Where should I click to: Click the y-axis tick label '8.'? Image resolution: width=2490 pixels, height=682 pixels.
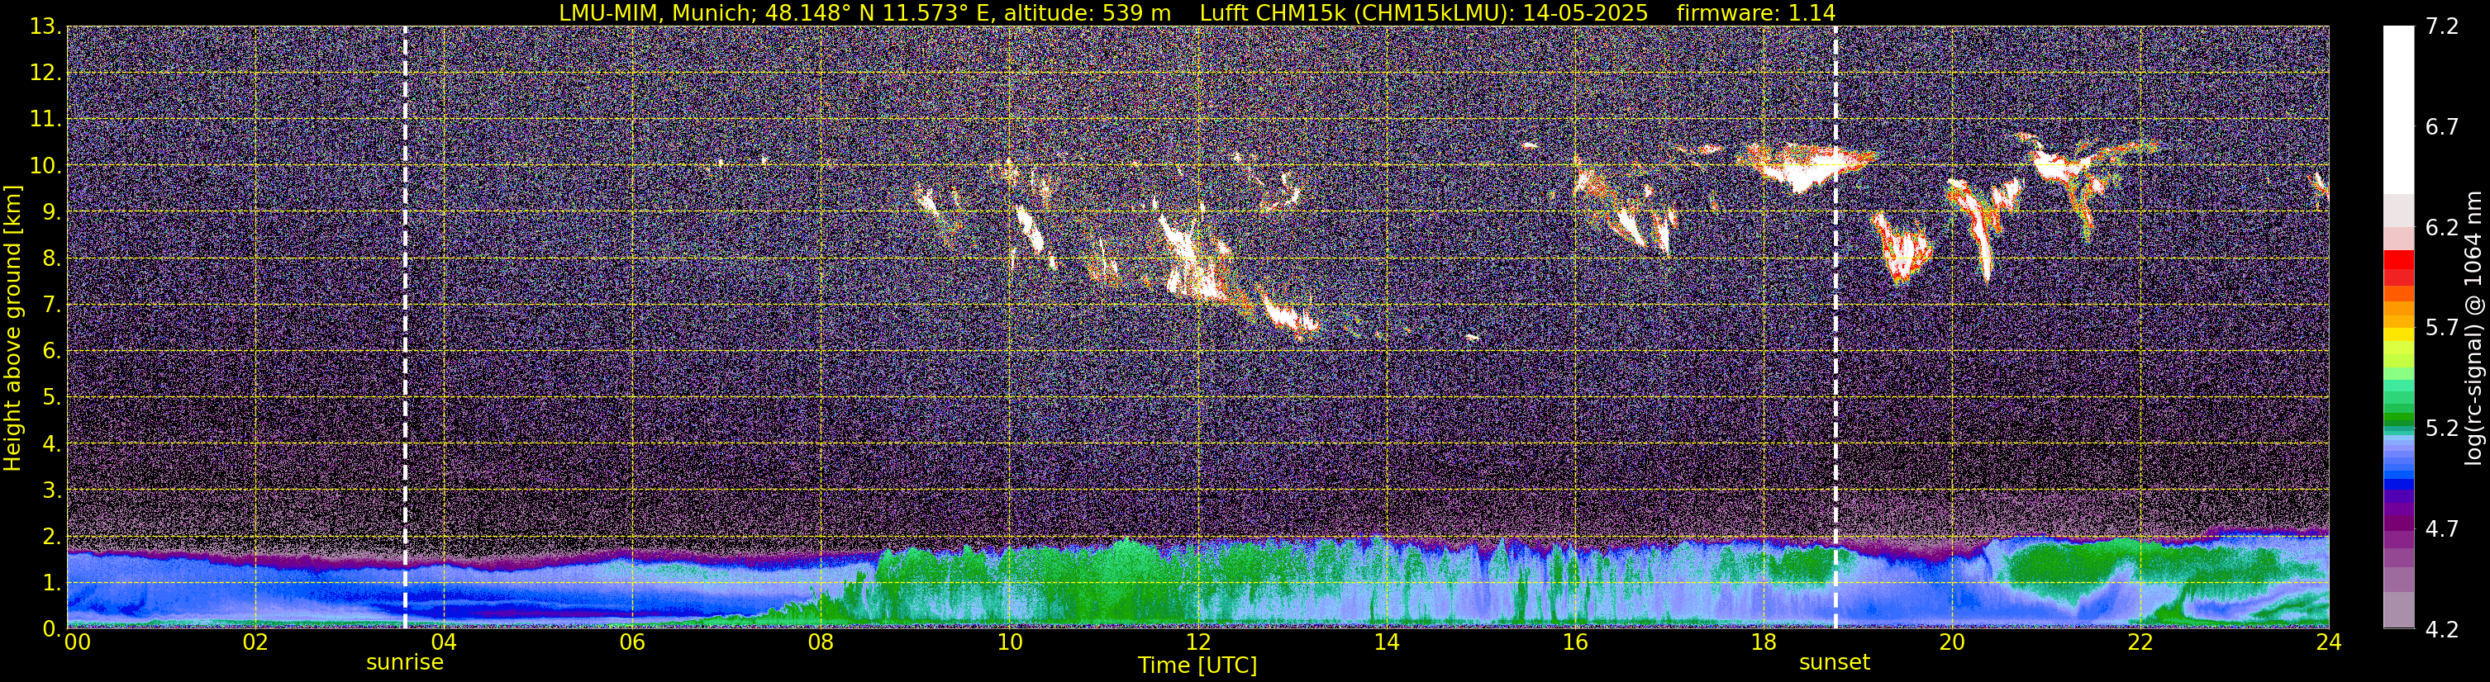point(52,259)
